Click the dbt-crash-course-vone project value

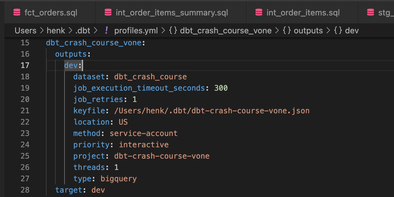pyautogui.click(x=162, y=156)
